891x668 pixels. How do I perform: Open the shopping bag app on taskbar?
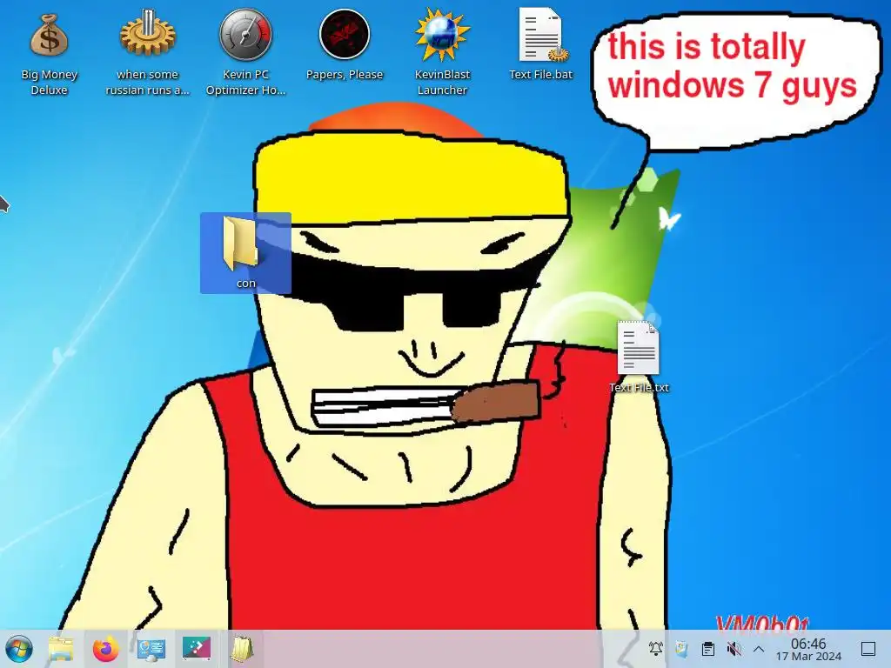[242, 649]
